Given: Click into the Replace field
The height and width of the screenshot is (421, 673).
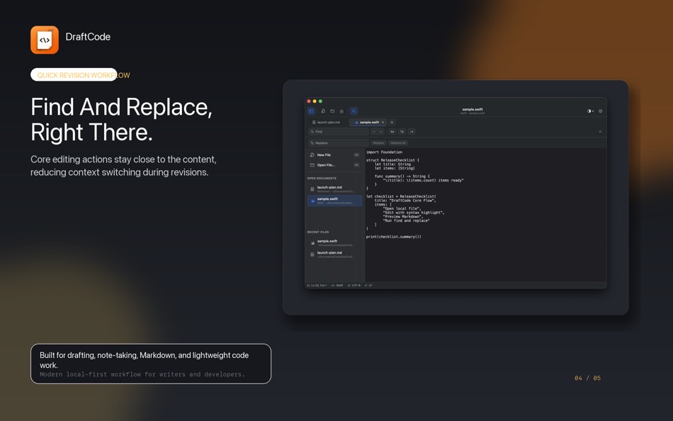Looking at the screenshot, I should point(338,142).
